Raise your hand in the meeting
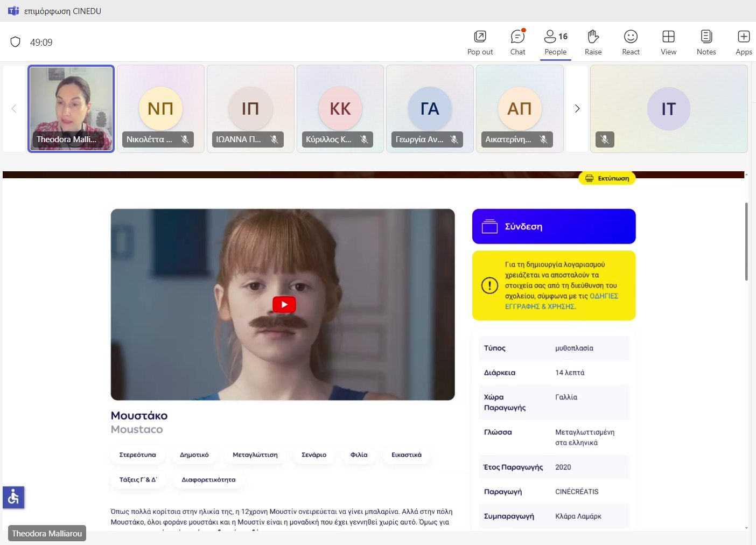The width and height of the screenshot is (756, 545). [593, 43]
